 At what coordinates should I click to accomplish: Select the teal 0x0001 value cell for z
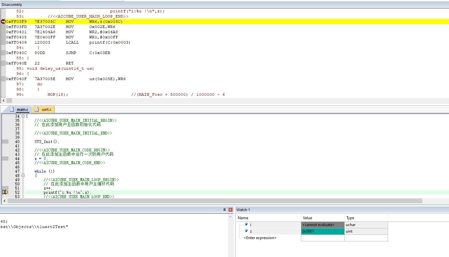pyautogui.click(x=322, y=231)
